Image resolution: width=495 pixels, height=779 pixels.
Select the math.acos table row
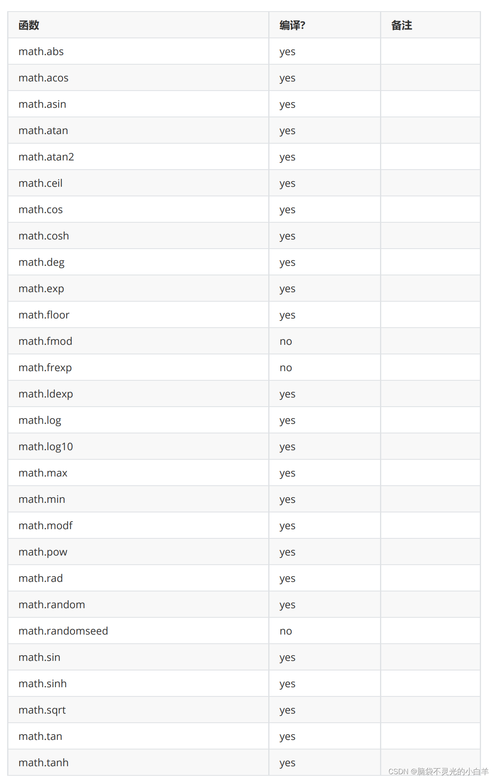click(244, 78)
